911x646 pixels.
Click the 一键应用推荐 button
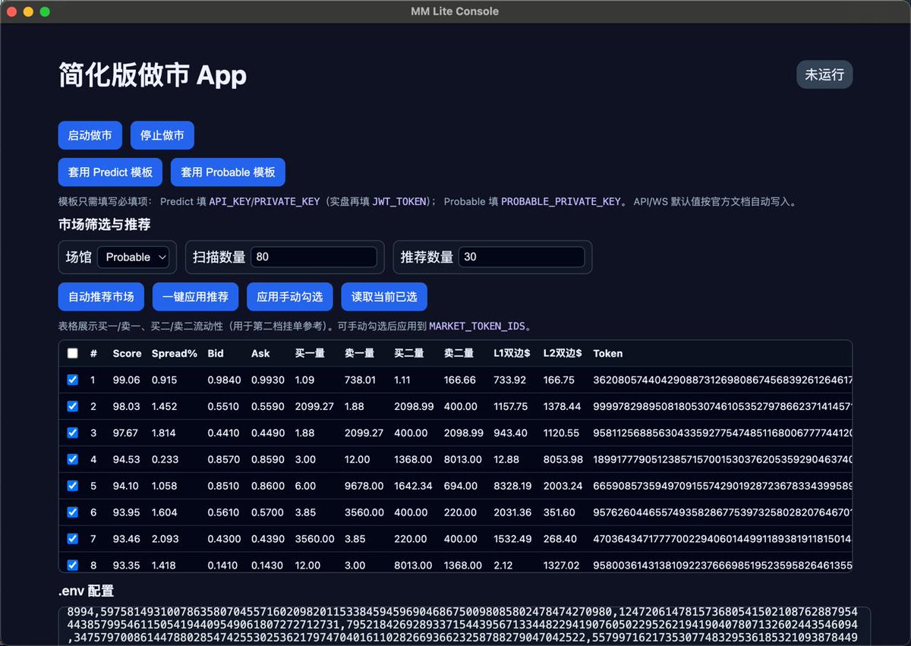coord(195,297)
